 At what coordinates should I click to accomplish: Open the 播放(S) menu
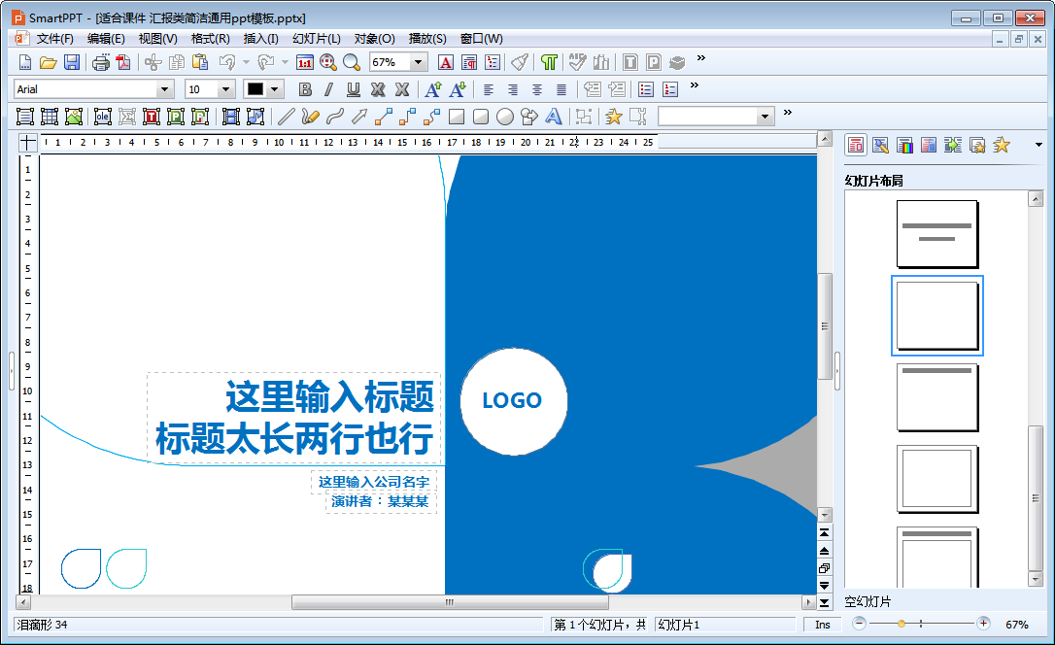pos(427,39)
